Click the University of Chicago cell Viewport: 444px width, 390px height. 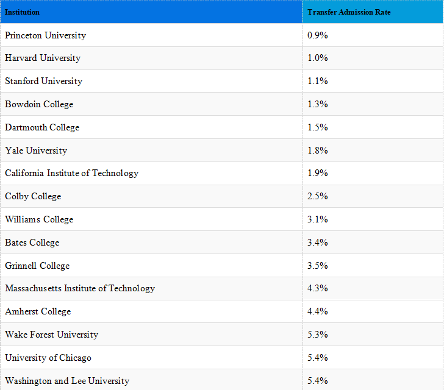click(x=48, y=358)
